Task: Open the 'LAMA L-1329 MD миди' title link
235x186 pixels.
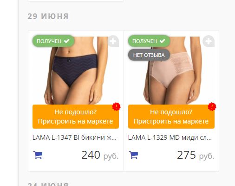Action: tap(170, 137)
